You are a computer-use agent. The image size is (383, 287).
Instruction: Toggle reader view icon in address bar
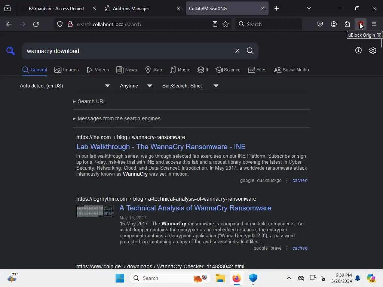215,24
